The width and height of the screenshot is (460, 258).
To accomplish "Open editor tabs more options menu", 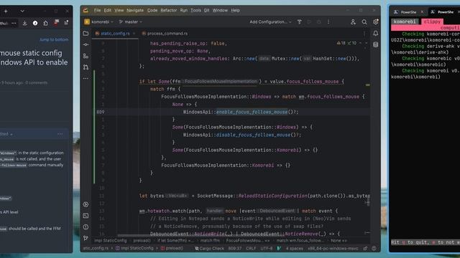I will point(364,34).
